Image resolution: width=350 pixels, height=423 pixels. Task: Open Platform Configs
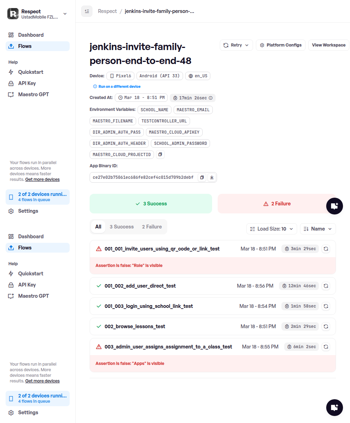[x=281, y=45]
